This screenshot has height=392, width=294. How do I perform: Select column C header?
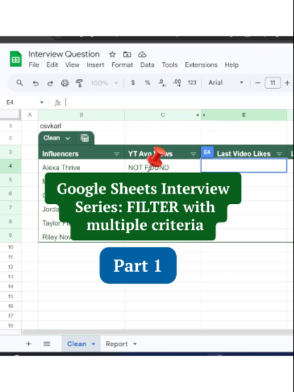(163, 115)
